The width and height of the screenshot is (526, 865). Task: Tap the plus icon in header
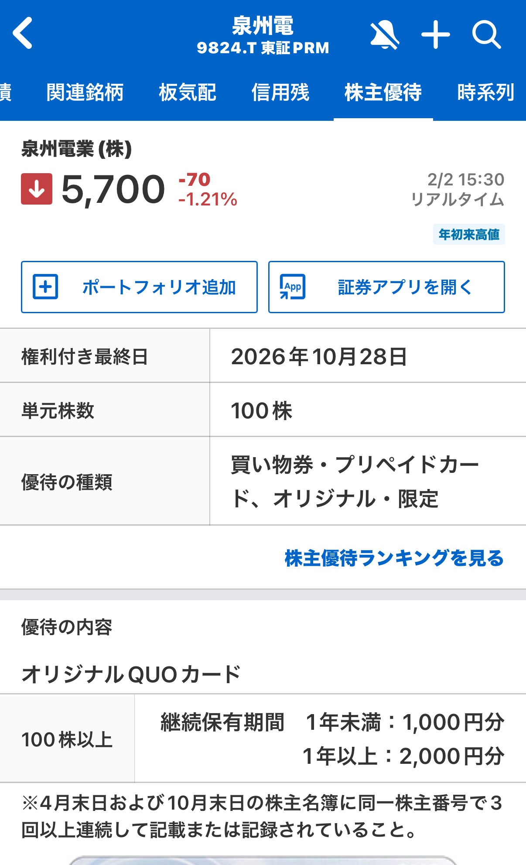(435, 34)
